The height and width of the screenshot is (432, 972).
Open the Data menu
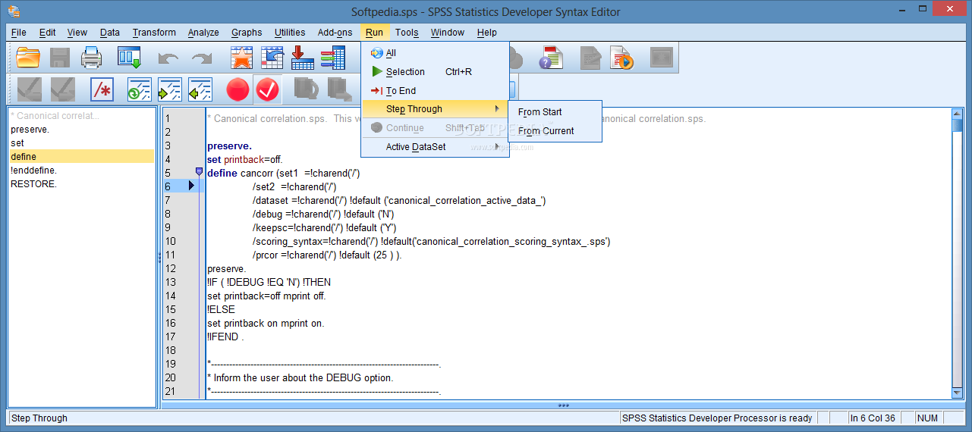[x=110, y=33]
